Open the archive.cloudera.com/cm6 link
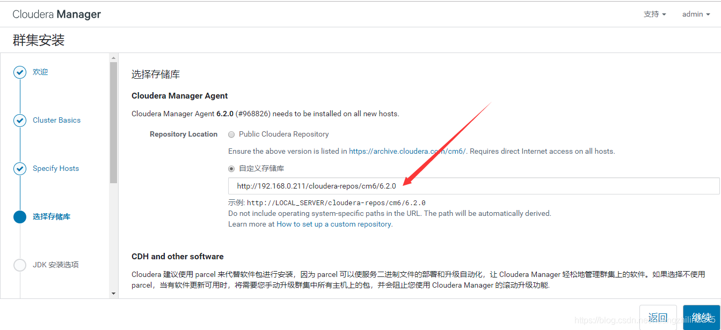This screenshot has width=721, height=330. (407, 151)
